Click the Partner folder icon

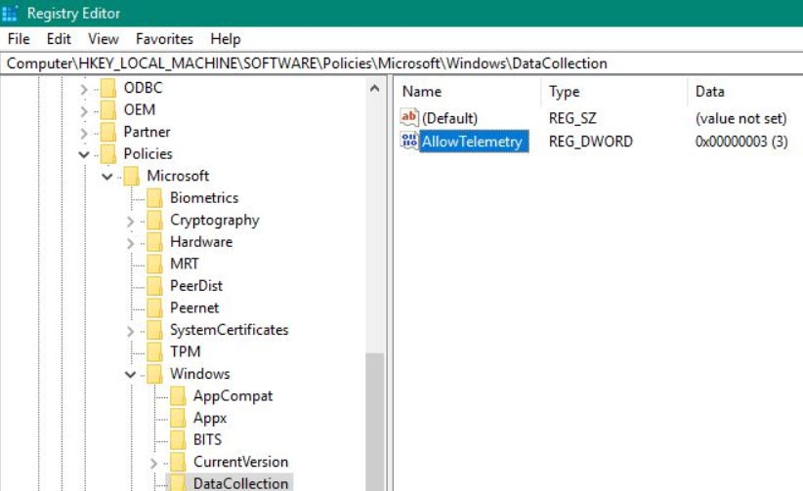tap(108, 132)
